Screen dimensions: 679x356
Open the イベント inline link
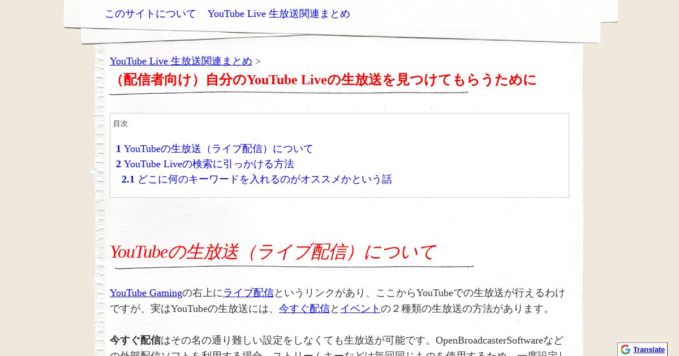360,309
